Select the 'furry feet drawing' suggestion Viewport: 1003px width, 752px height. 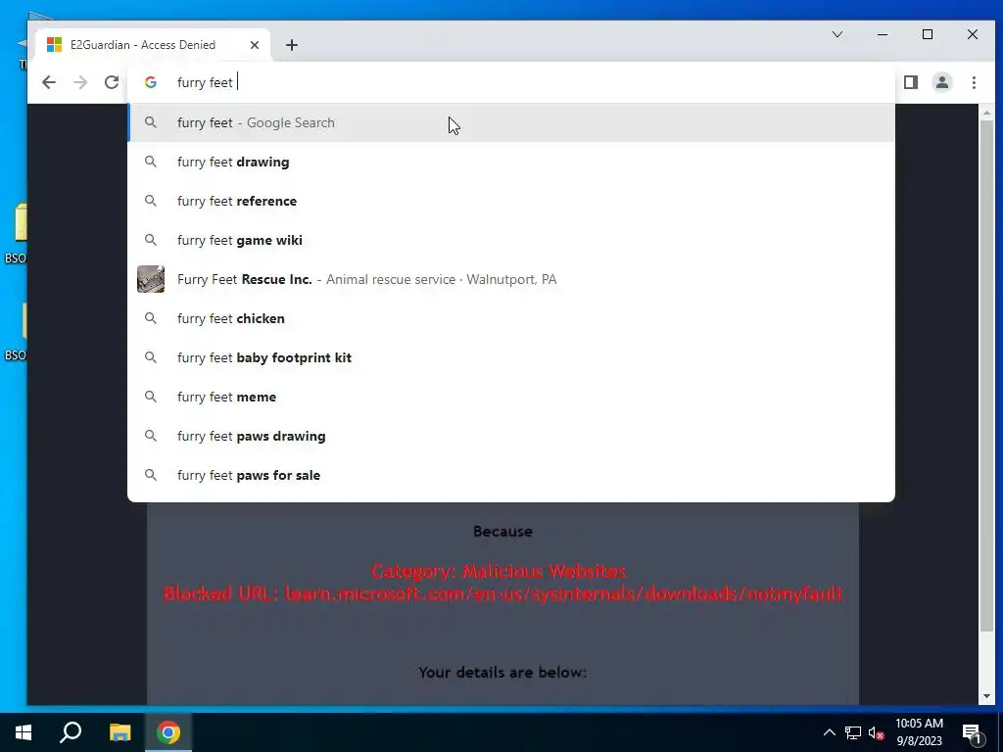click(x=511, y=162)
